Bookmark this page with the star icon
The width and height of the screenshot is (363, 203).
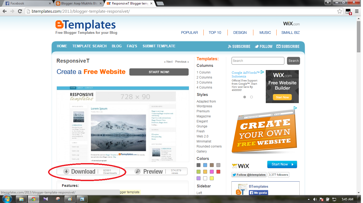coord(340,11)
